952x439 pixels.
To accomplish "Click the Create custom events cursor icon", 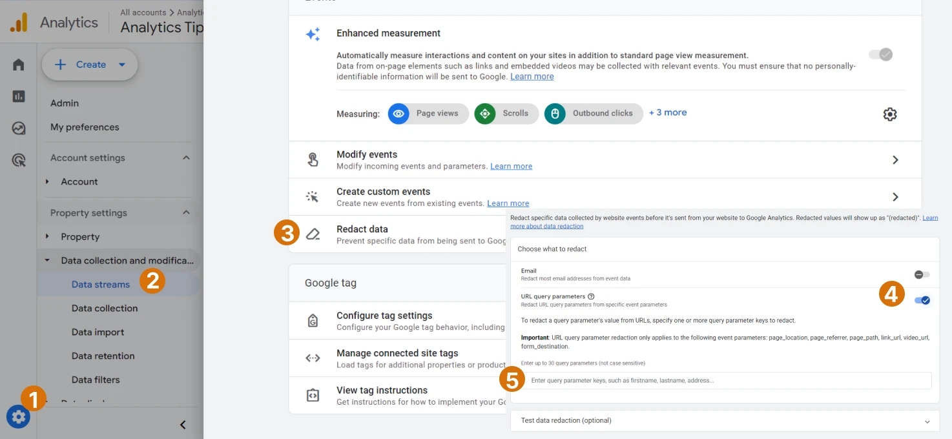I will point(313,197).
